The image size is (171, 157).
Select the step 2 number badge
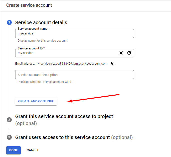pos(9,120)
